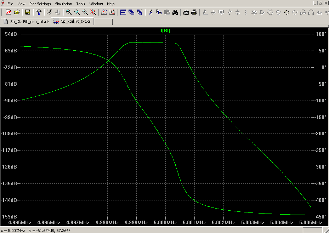Run the simulation with running man icon
Screen dimensions: 329x233
pos(49,12)
